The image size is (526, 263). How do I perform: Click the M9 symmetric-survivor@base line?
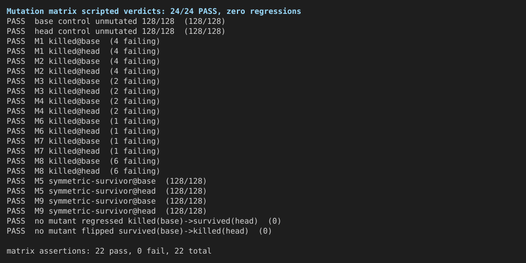tap(107, 201)
